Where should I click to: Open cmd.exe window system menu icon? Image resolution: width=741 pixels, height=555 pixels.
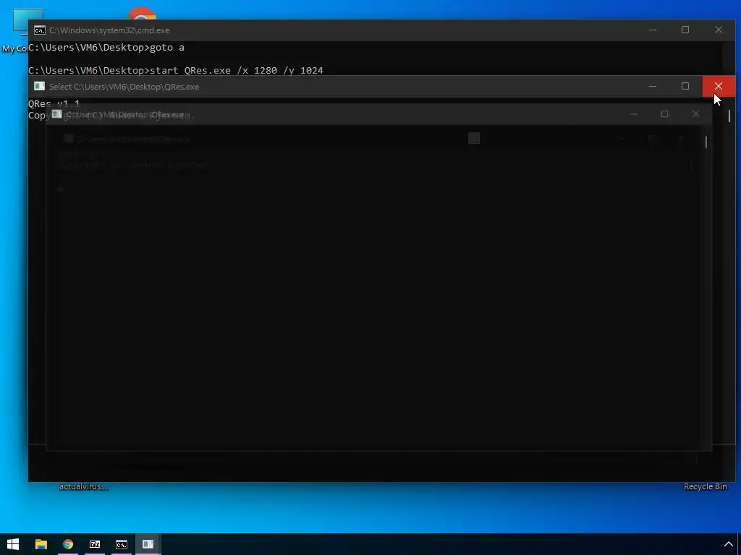pos(40,30)
